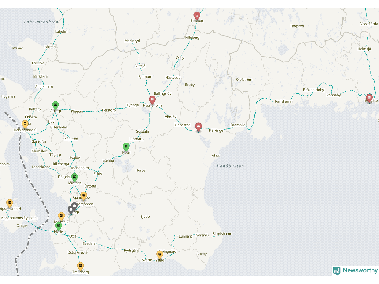Click the Vittsjö place label
379x284 pixels.
(x=140, y=66)
